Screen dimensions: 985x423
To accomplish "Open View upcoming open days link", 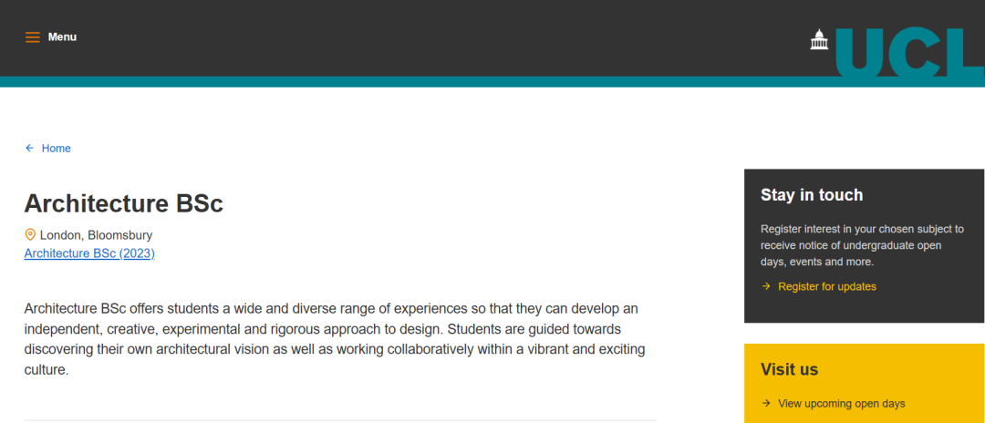I will (x=841, y=403).
